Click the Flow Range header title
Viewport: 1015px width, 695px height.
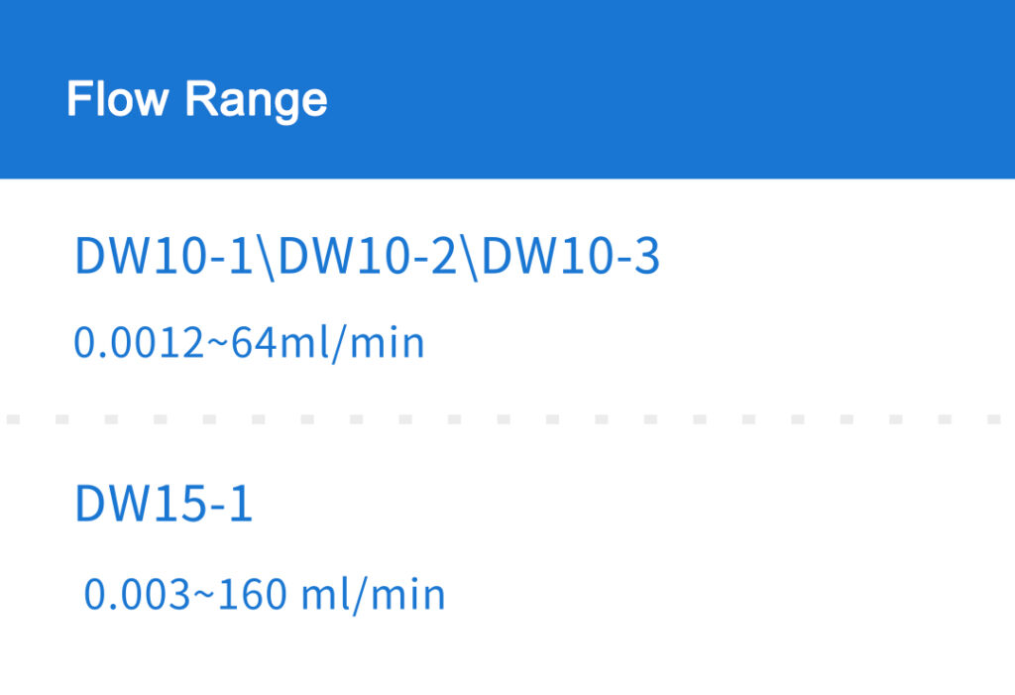[197, 100]
